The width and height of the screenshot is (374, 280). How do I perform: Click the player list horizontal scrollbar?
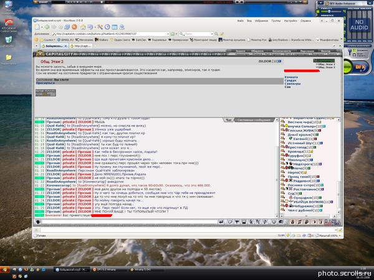point(309,216)
